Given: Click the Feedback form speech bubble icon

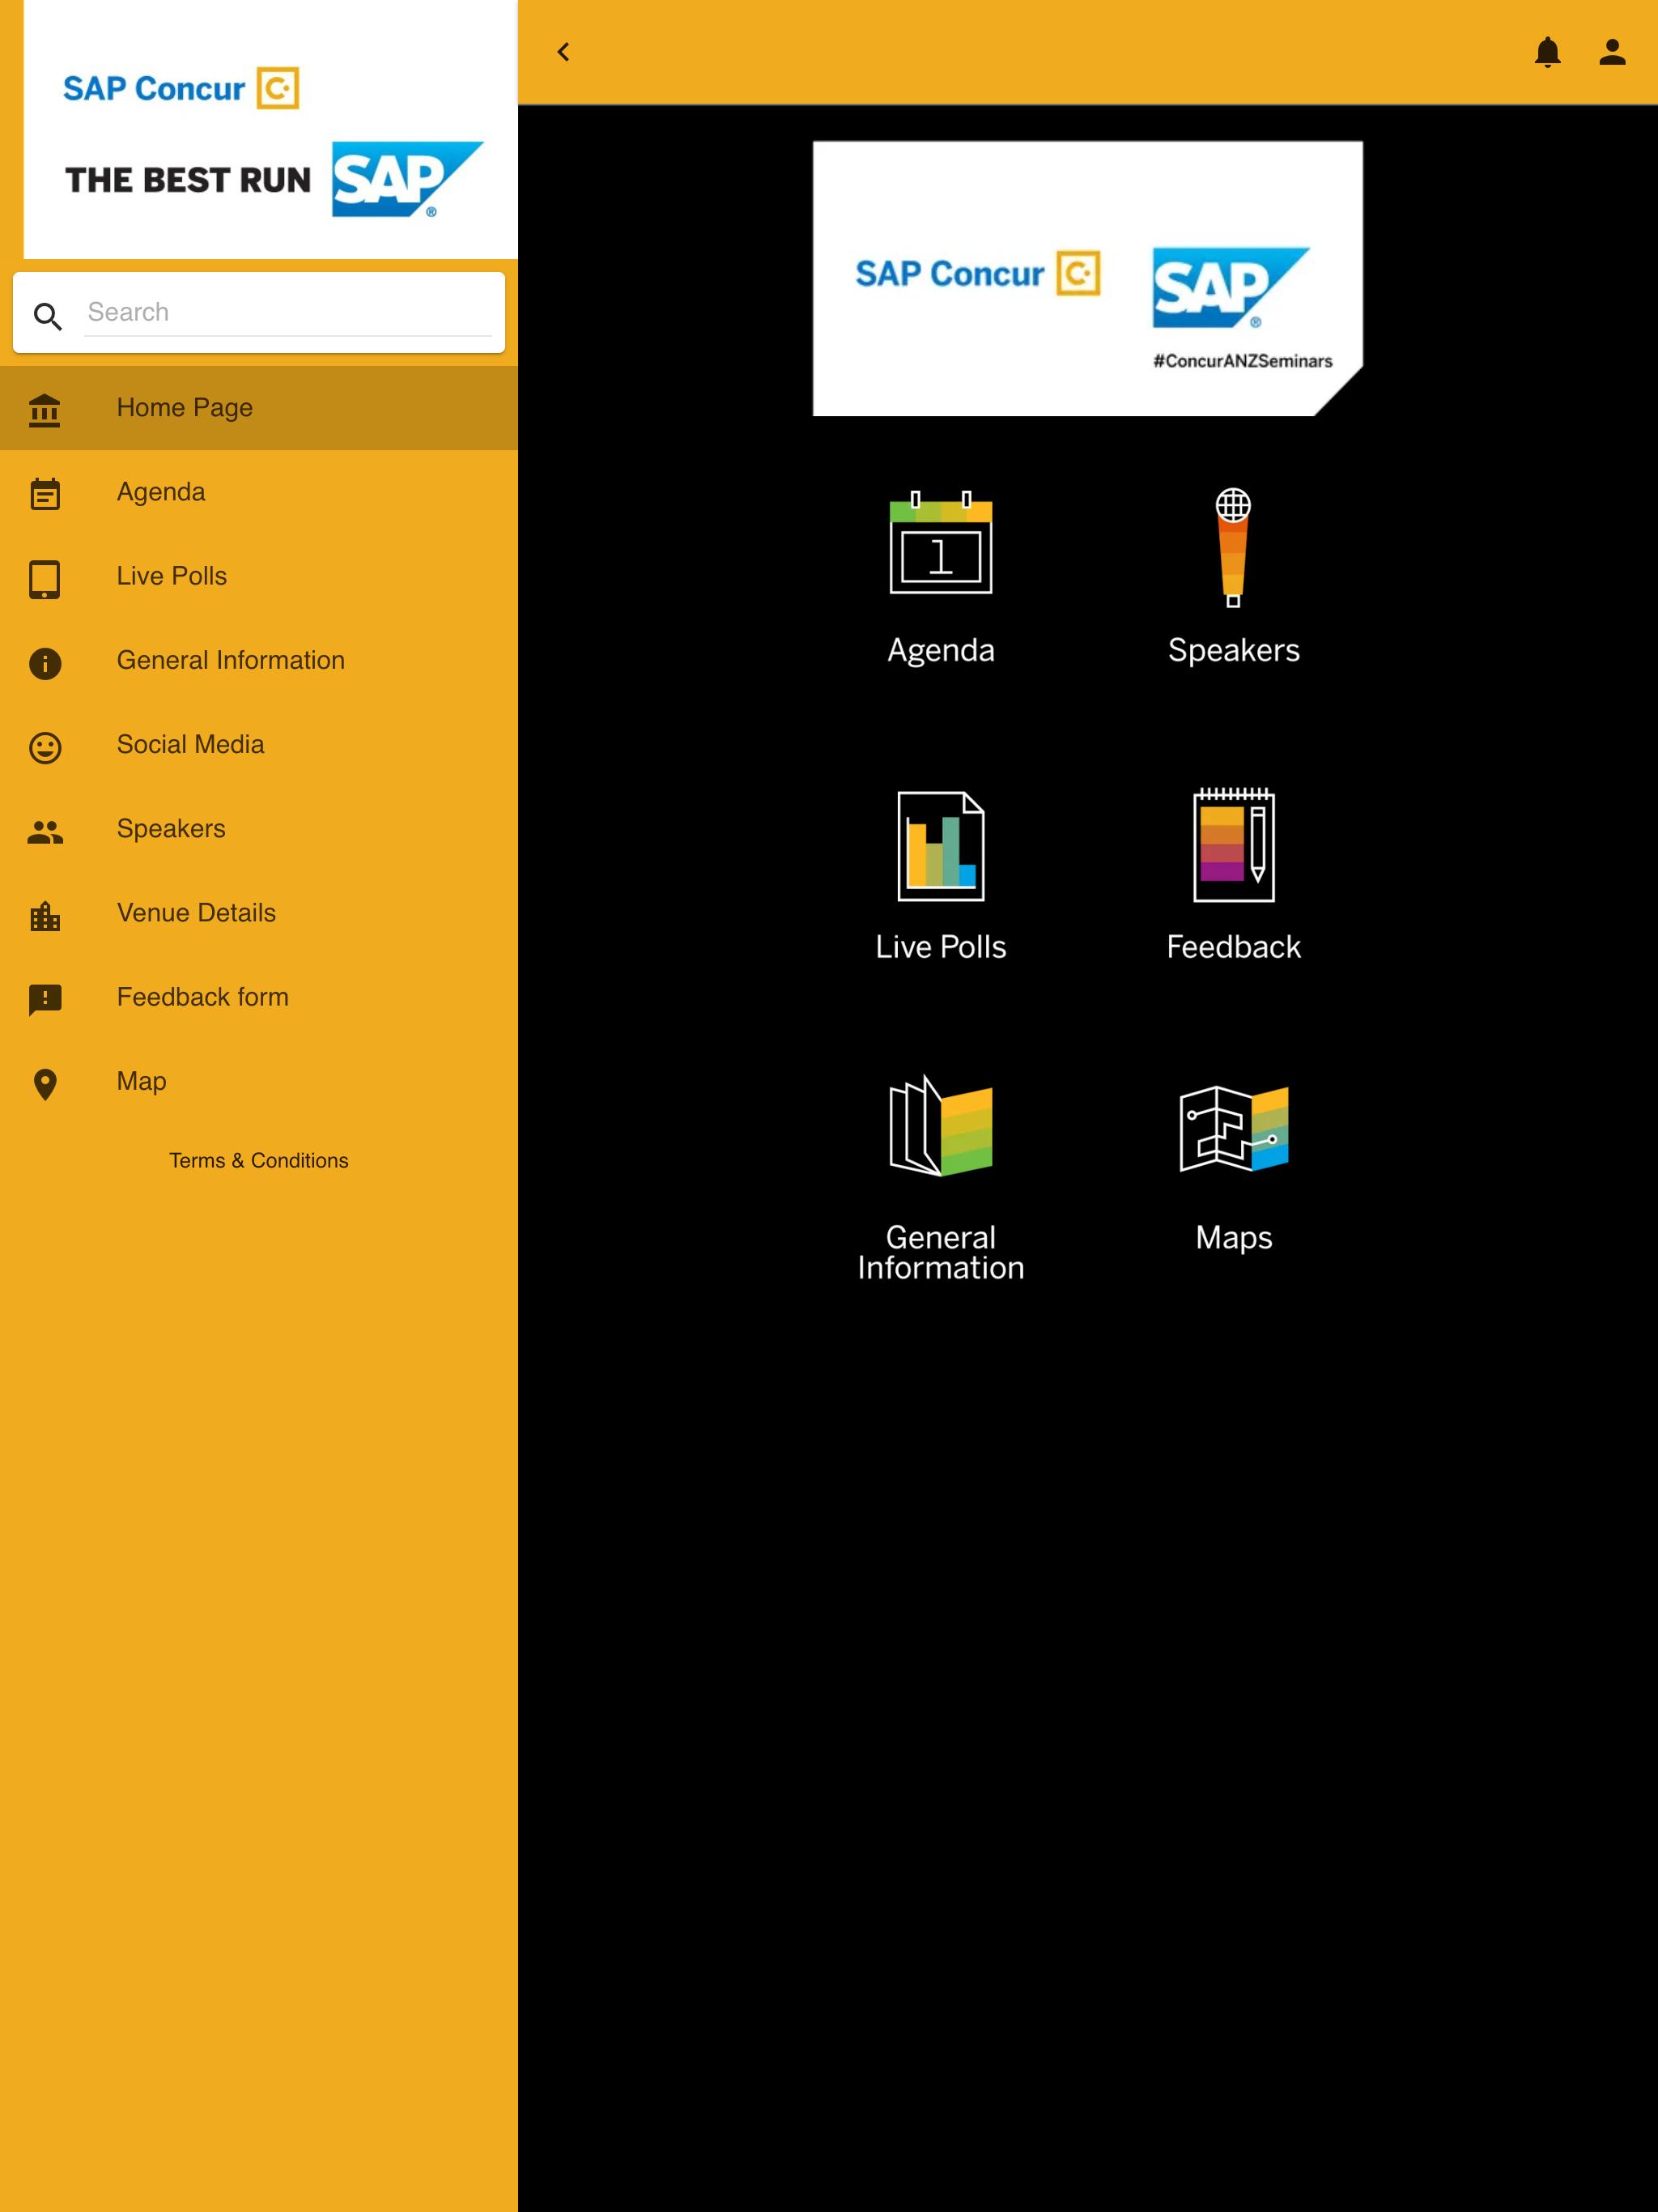Looking at the screenshot, I should click(x=45, y=999).
